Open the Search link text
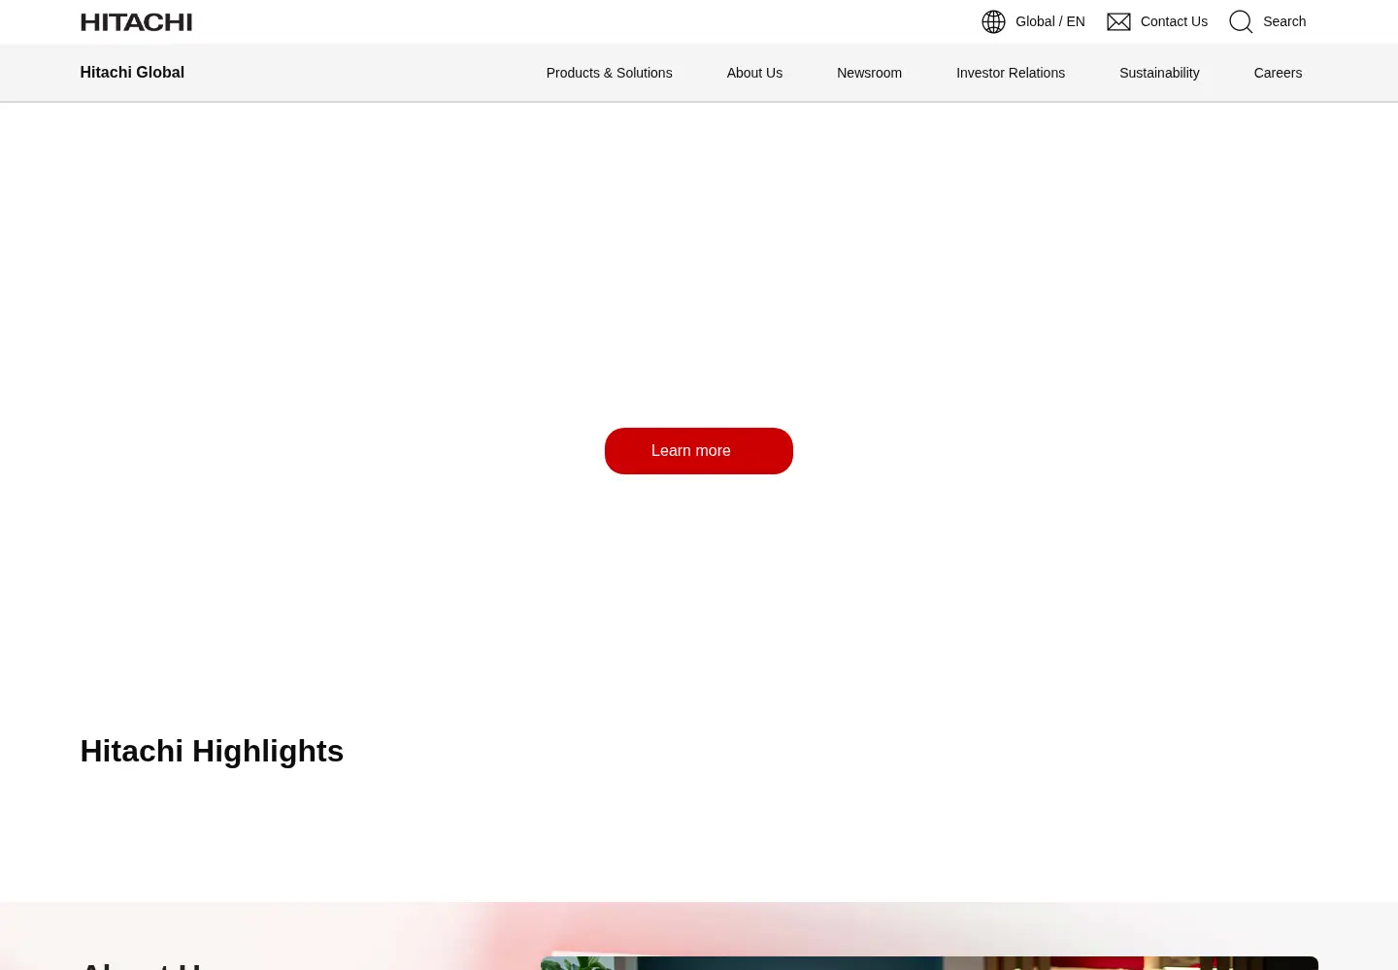The width and height of the screenshot is (1398, 970). tap(1284, 21)
